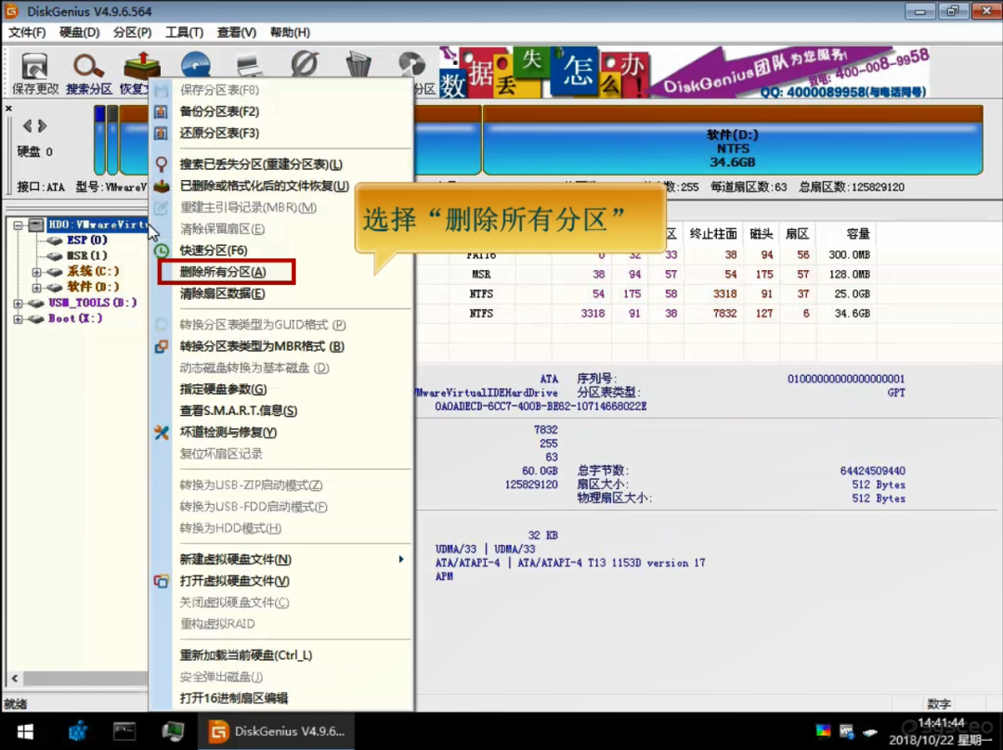Screen dimensions: 1003x750
Task: Open the 工具(T) menu in the menu bar
Action: (x=184, y=32)
